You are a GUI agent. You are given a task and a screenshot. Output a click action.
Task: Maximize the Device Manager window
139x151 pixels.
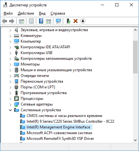[117, 5]
